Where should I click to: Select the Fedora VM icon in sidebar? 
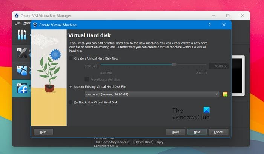[x=22, y=88]
